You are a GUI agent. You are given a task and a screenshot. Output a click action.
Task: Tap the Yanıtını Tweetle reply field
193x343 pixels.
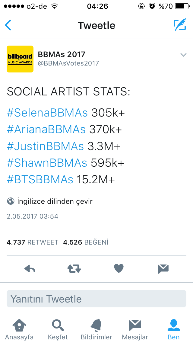click(x=96, y=299)
